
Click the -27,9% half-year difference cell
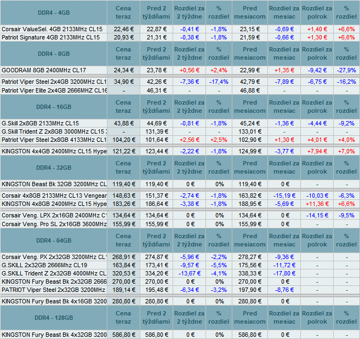click(x=346, y=70)
